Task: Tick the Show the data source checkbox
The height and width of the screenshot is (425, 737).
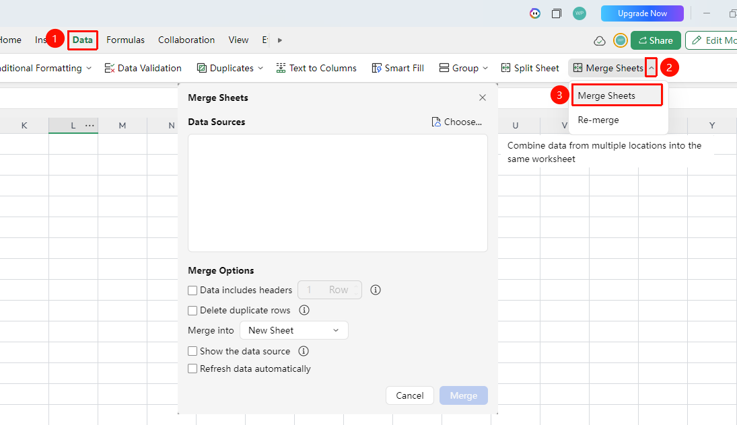Action: coord(192,351)
